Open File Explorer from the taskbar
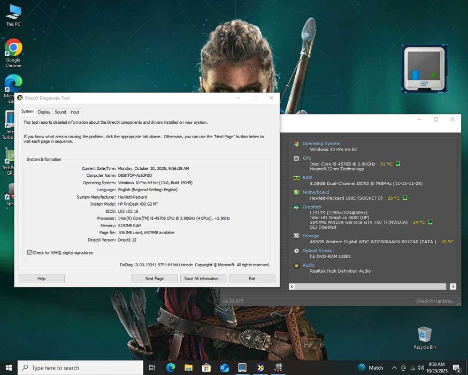The width and height of the screenshot is (468, 375). tap(188, 367)
